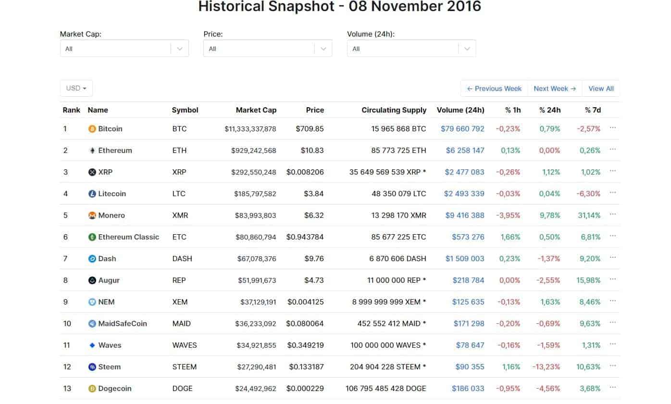
Task: Expand the Price filter dropdown
Action: pos(267,48)
